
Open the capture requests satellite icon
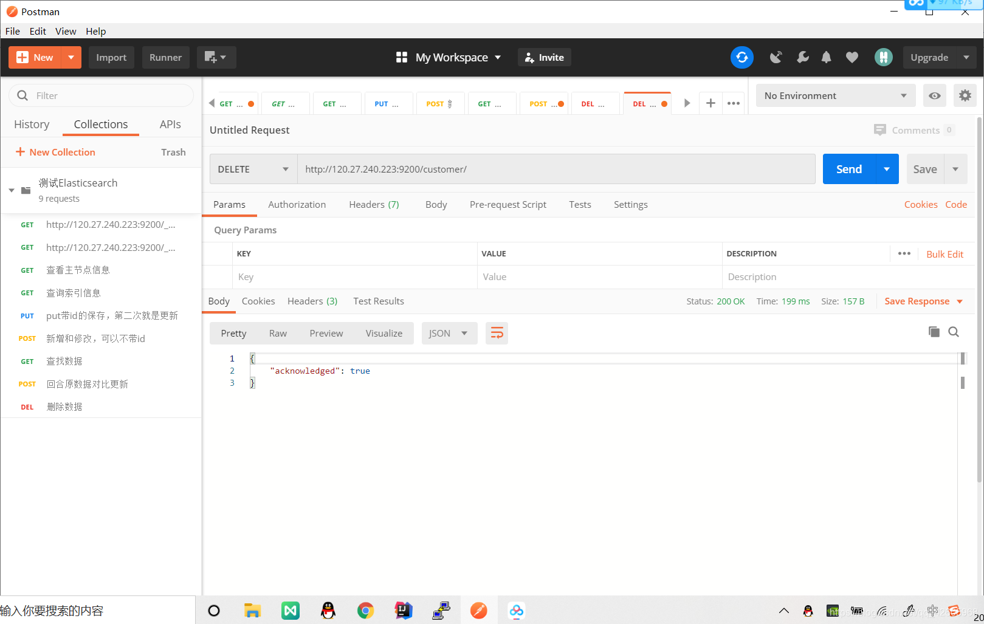click(776, 57)
